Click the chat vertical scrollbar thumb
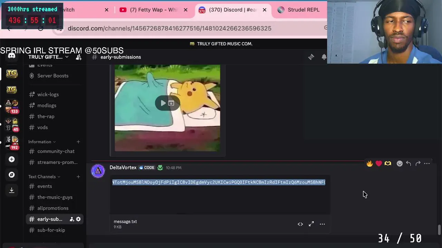The height and width of the screenshot is (248, 442). [439, 230]
